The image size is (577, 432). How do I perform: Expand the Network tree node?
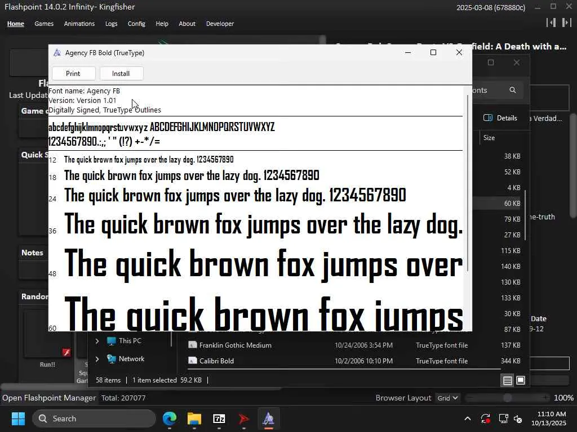coord(97,359)
